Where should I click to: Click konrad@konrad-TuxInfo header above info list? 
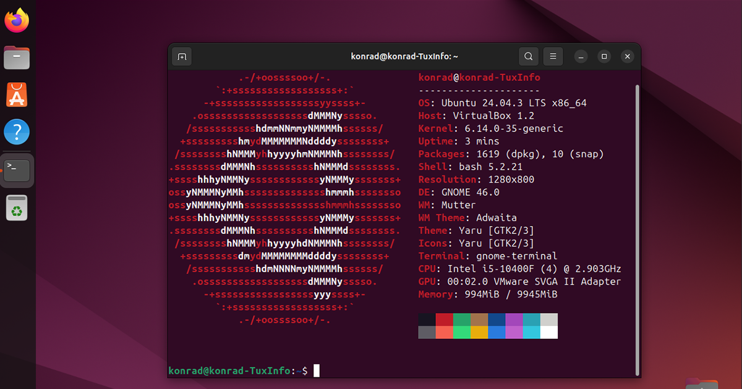[x=479, y=78]
